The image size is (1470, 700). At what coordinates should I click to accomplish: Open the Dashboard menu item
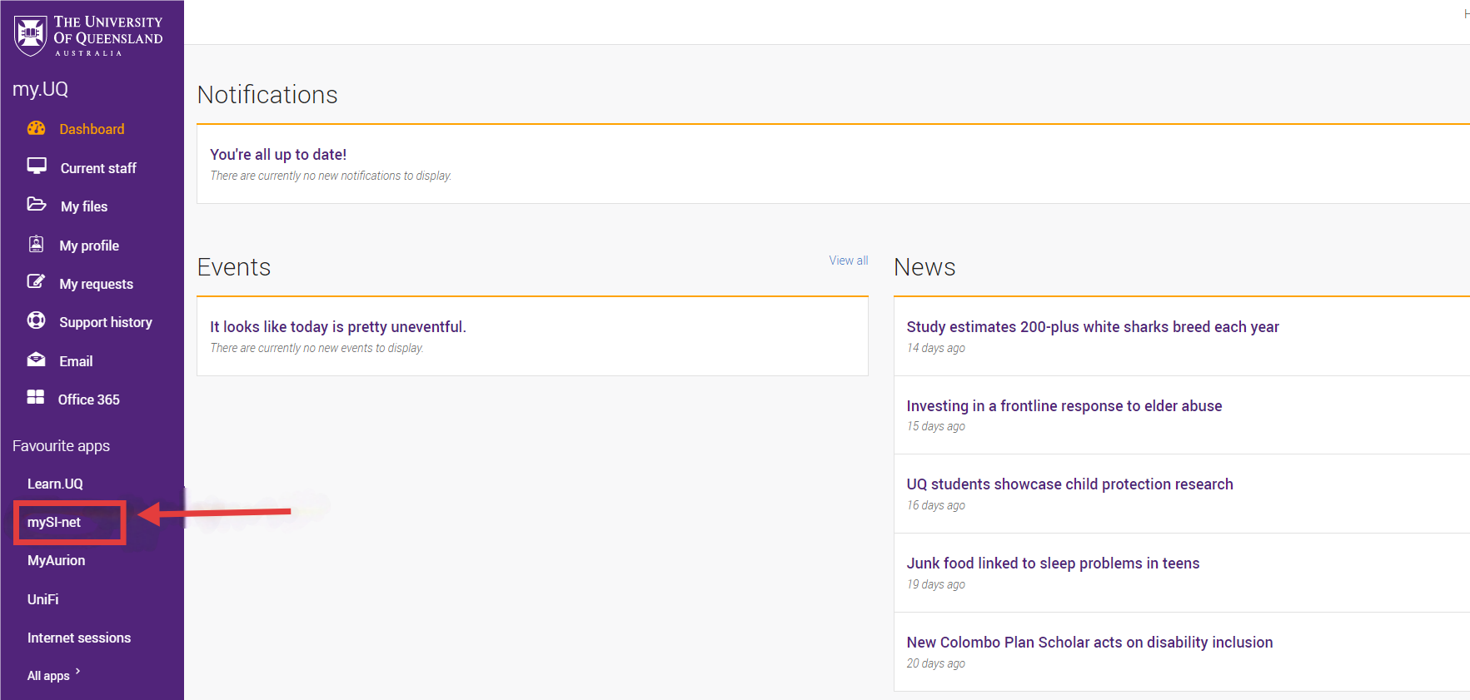click(92, 129)
